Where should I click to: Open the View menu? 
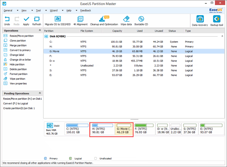coord(24,11)
